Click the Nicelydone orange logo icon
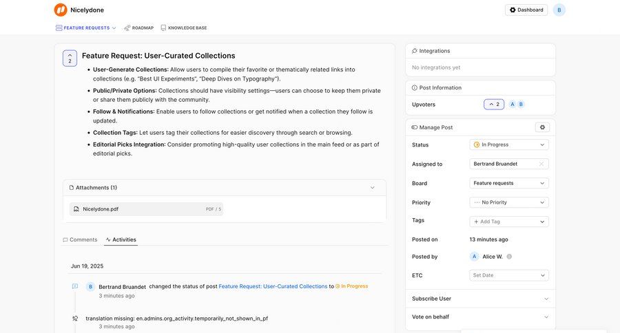 [x=61, y=10]
